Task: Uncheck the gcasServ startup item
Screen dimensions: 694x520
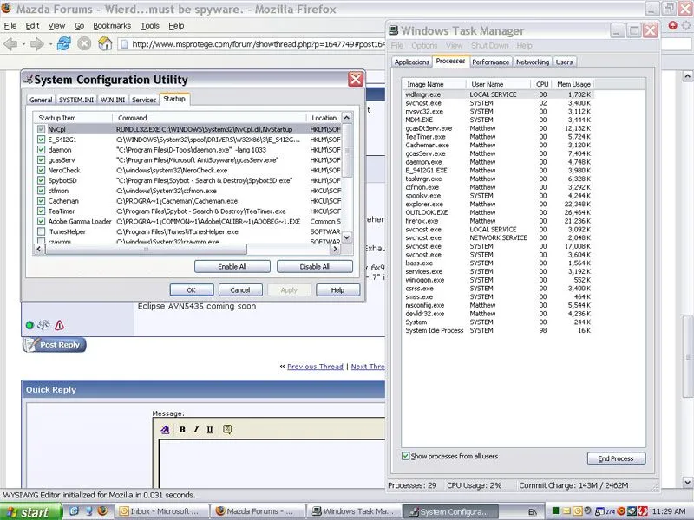Action: (x=41, y=159)
